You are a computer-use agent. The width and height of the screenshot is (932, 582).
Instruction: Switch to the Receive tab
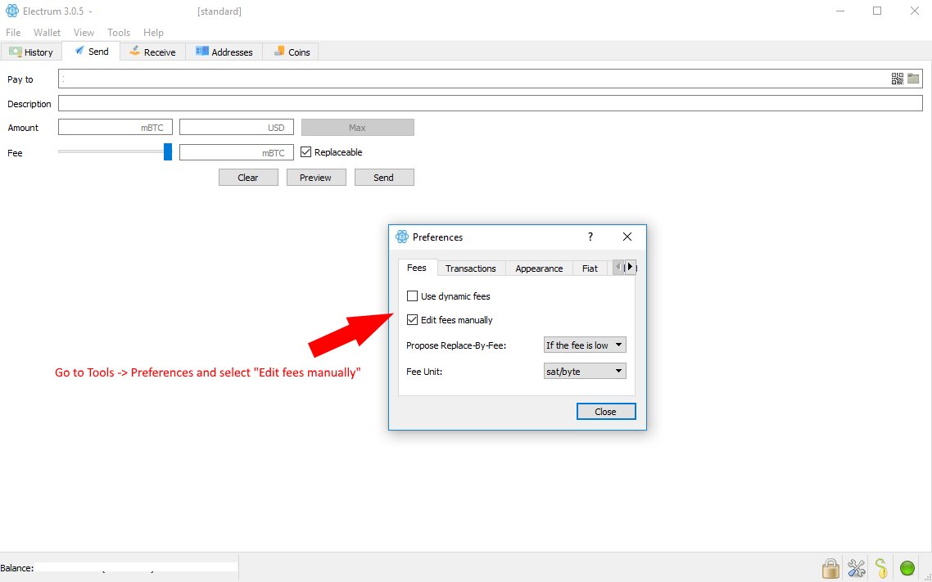153,52
